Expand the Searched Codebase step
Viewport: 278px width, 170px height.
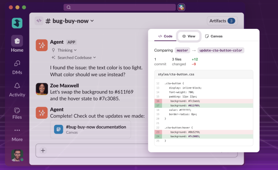(x=73, y=57)
